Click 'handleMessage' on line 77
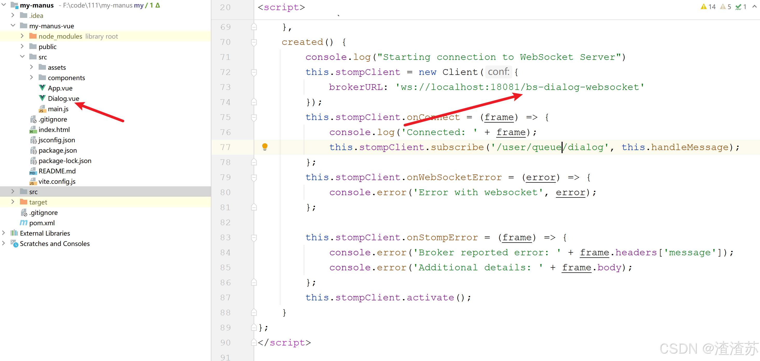Viewport: 760px width, 361px height. point(690,147)
